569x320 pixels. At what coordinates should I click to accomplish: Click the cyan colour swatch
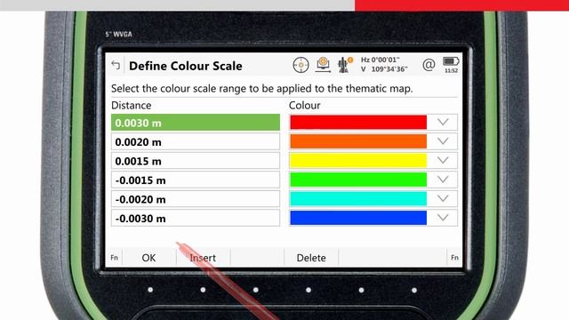pyautogui.click(x=358, y=198)
